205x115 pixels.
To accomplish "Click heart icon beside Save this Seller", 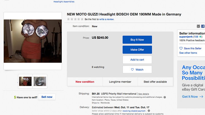I will pos(181,48).
